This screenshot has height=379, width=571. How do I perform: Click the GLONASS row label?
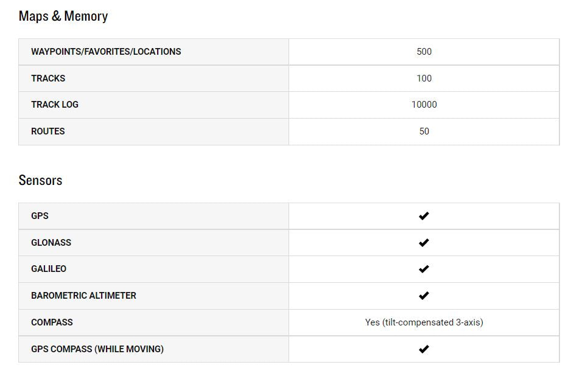(51, 243)
